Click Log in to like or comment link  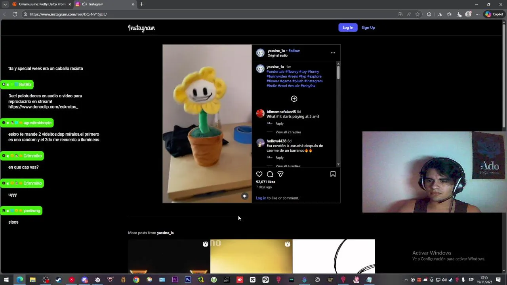click(261, 198)
